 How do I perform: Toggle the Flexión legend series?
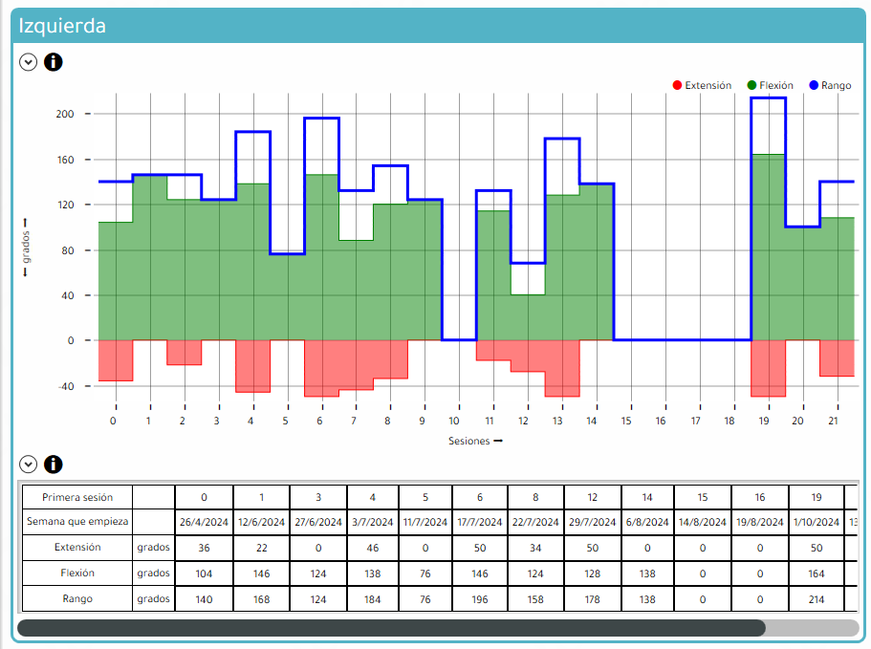click(770, 85)
